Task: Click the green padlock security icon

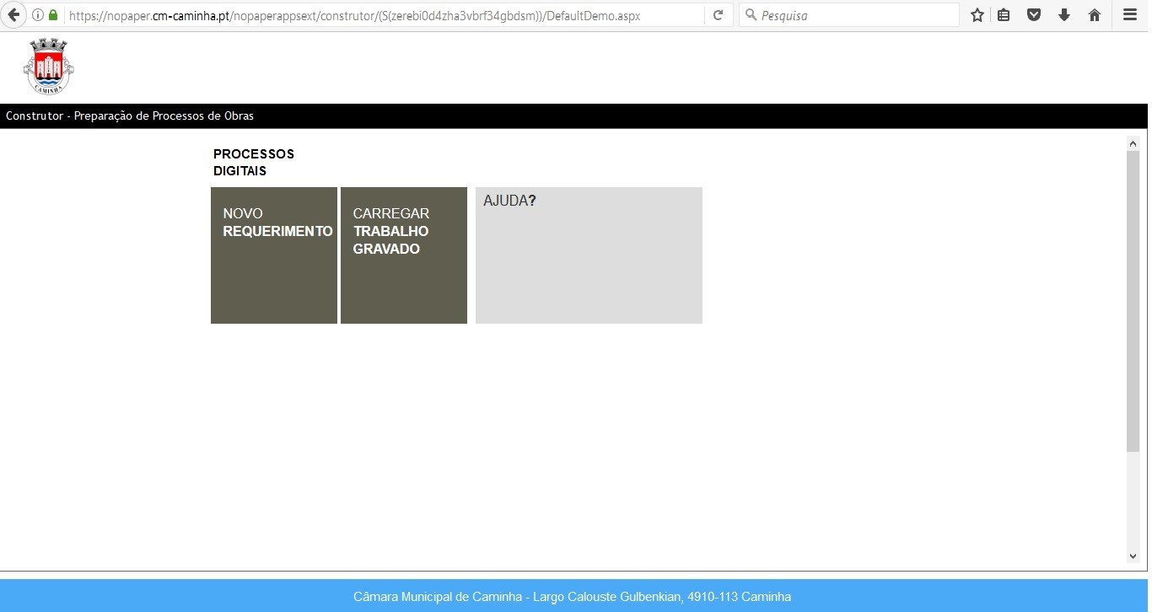Action: [53, 15]
